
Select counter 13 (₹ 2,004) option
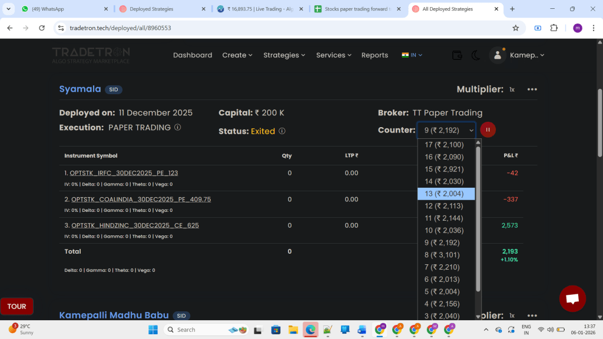[445, 194]
